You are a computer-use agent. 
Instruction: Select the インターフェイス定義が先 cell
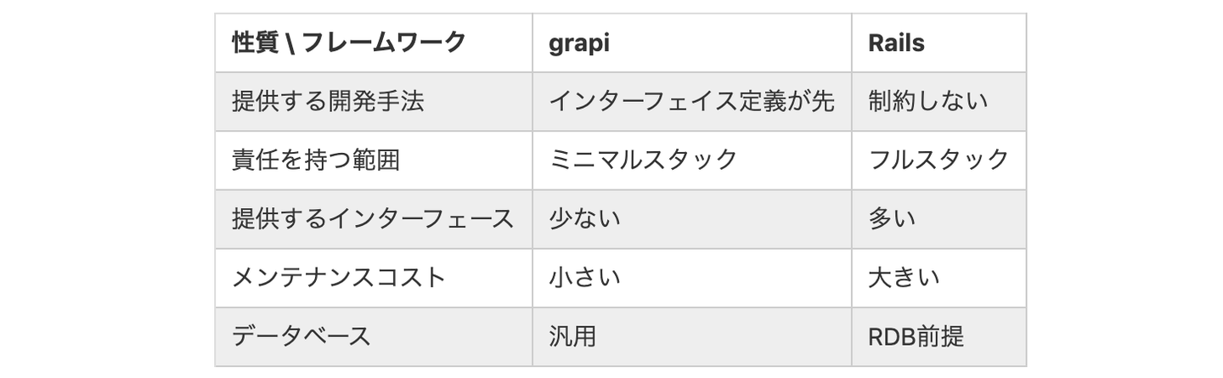(691, 101)
